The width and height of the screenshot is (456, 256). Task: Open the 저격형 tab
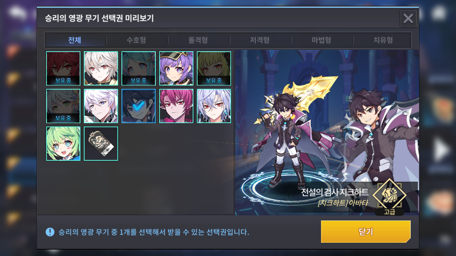(x=260, y=40)
